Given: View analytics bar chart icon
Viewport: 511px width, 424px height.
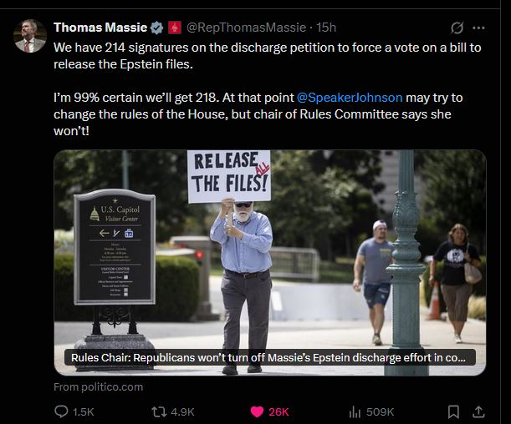Looking at the screenshot, I should 355,412.
